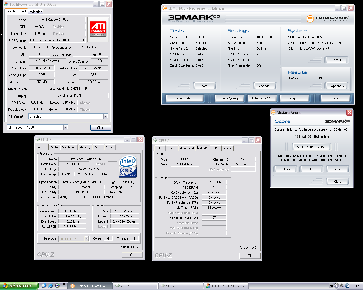Click Submit Your Results button

311,147
